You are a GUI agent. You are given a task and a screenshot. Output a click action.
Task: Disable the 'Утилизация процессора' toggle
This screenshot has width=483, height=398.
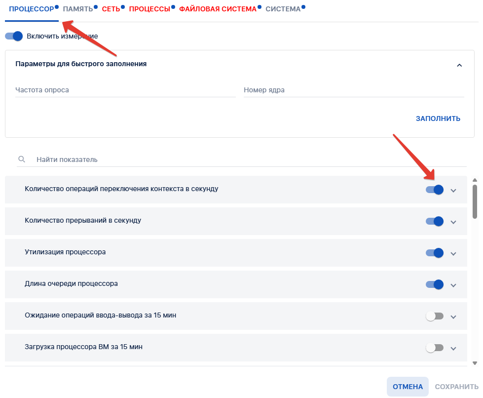coord(435,253)
